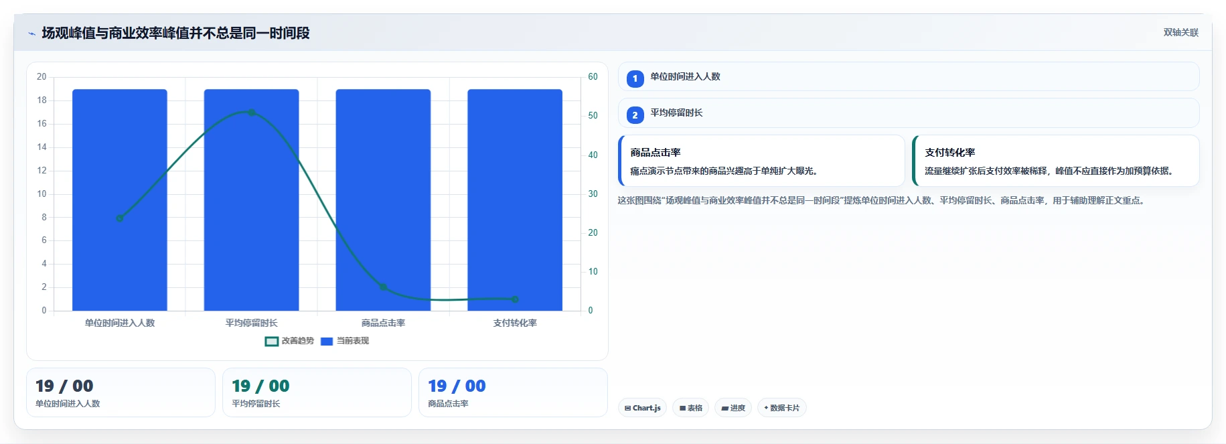The height and width of the screenshot is (444, 1226).
Task: Click the x-axis label 平均停留时长
Action: [251, 323]
